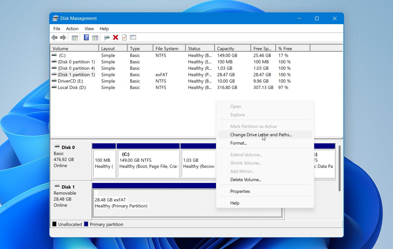Click the Forward arrow toolbar icon

pyautogui.click(x=63, y=37)
